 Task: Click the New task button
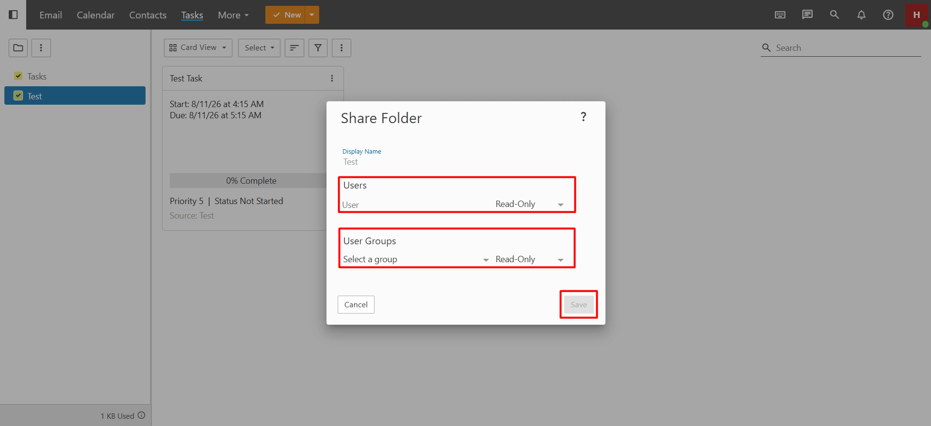285,15
